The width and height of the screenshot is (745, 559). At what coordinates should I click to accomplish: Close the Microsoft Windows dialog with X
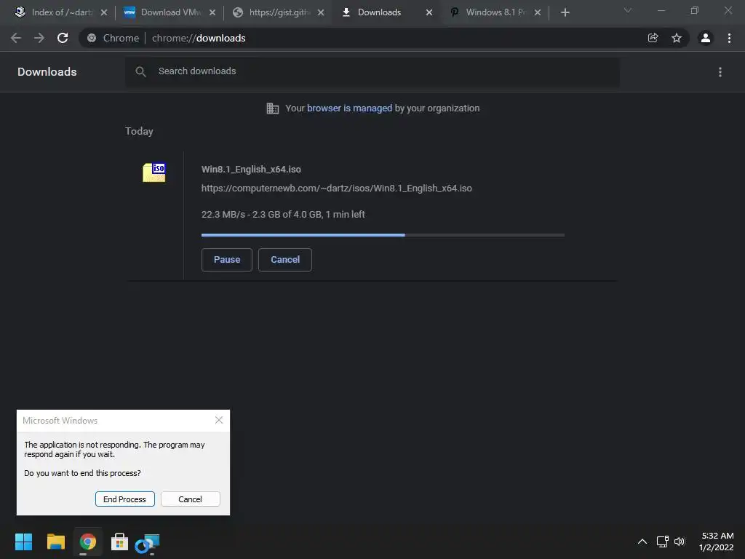coord(219,420)
